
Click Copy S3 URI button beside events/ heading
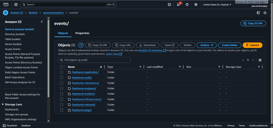click(253, 23)
